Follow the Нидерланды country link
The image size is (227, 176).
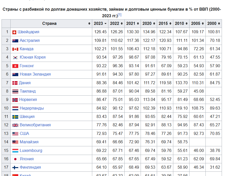[32, 108]
